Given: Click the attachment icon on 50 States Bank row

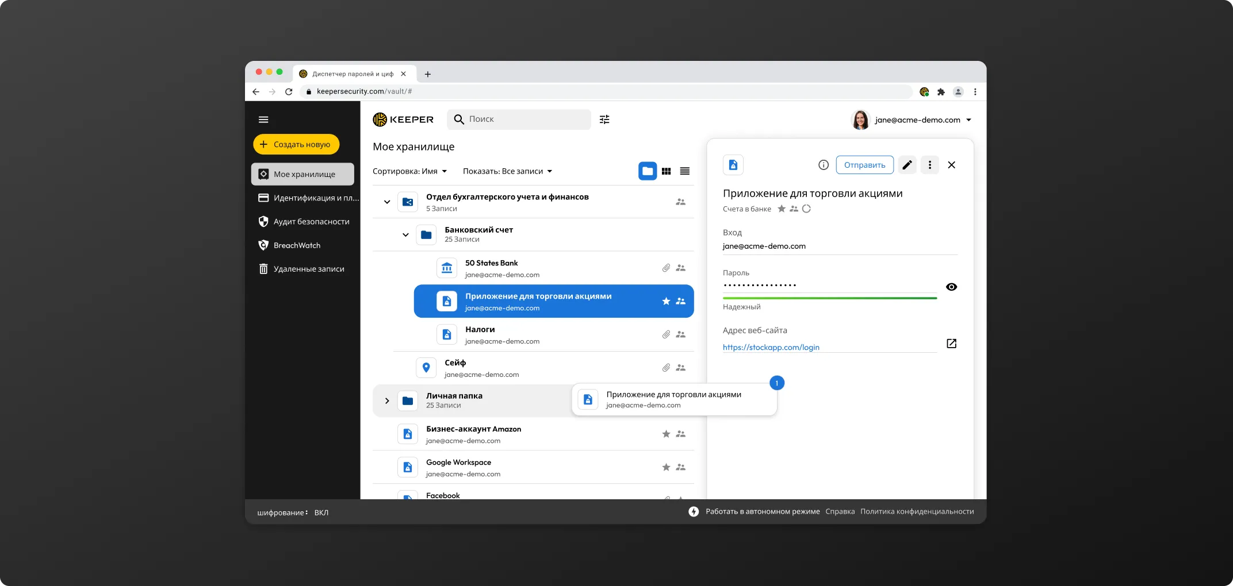Looking at the screenshot, I should click(x=666, y=268).
